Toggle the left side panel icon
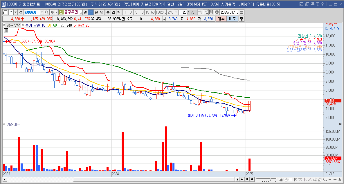The height and width of the screenshot is (184, 344). (5, 12)
